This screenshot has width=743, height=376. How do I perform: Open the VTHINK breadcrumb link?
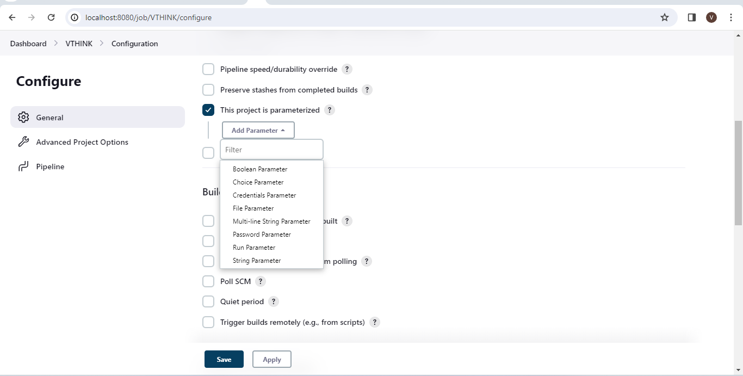point(79,44)
